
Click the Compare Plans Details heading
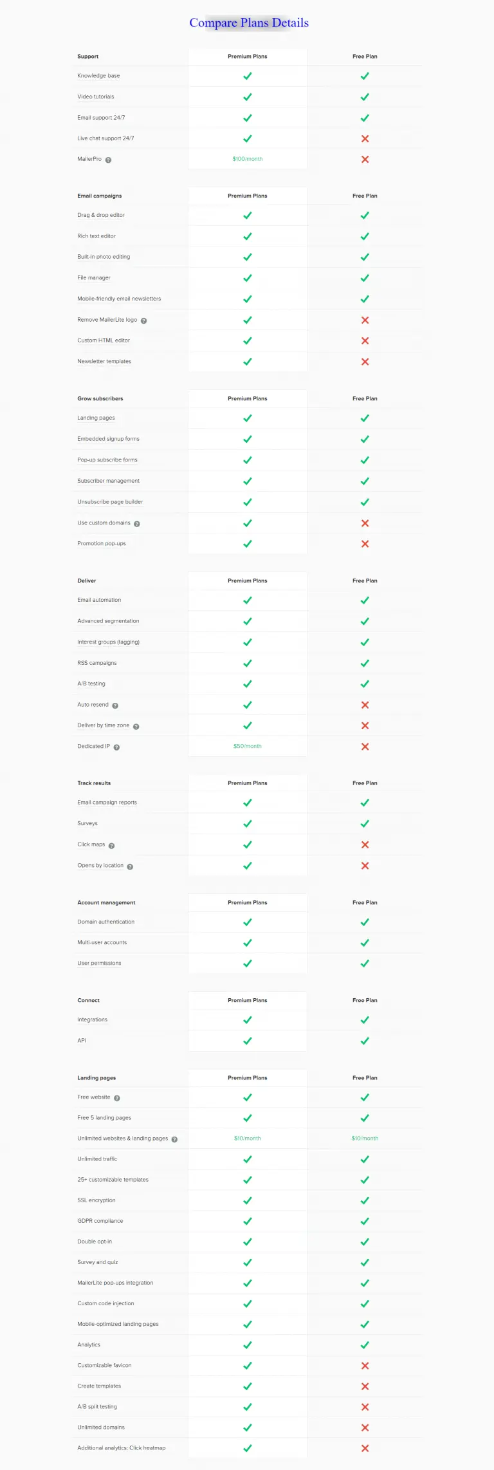249,23
